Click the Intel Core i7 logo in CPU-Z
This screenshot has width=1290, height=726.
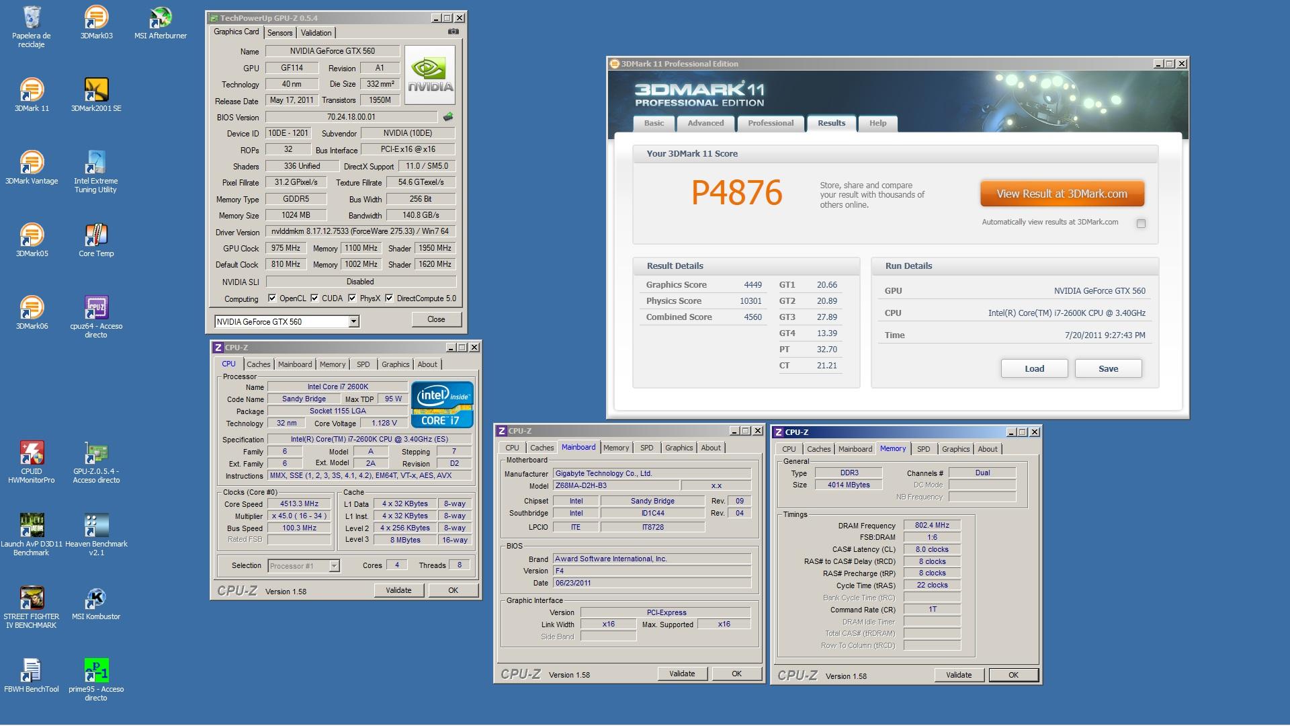(x=442, y=405)
